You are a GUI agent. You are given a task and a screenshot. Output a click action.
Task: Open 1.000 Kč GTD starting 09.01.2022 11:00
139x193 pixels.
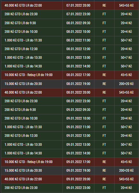point(23,127)
